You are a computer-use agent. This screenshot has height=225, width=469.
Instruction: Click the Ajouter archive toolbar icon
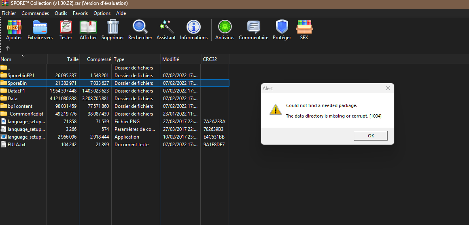click(x=14, y=27)
